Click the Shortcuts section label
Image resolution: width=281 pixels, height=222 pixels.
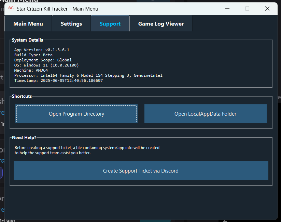coord(21,96)
